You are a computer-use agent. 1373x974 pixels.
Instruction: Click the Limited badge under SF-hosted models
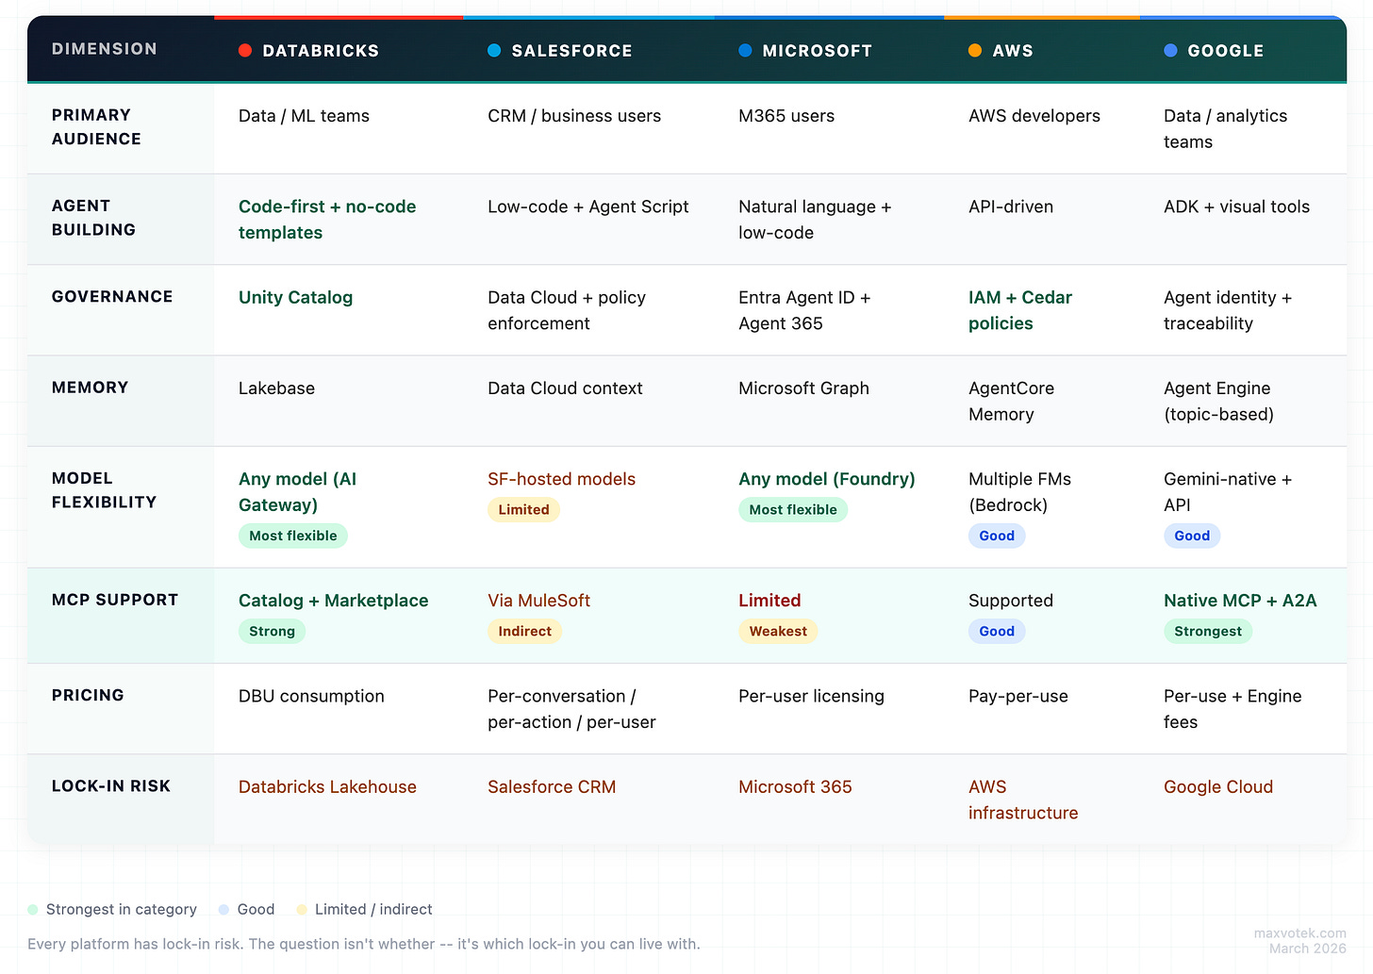click(x=523, y=509)
